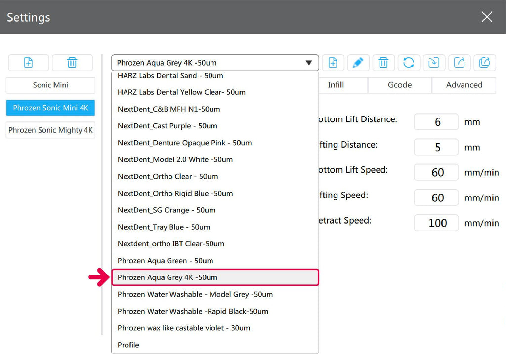Choose HARZ Labs Dental Yellow Clear- 50um

tap(215, 92)
